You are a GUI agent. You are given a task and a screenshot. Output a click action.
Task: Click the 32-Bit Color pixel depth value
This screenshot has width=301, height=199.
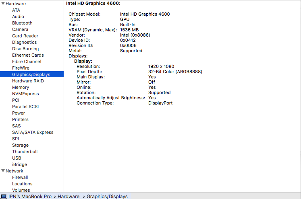(175, 72)
